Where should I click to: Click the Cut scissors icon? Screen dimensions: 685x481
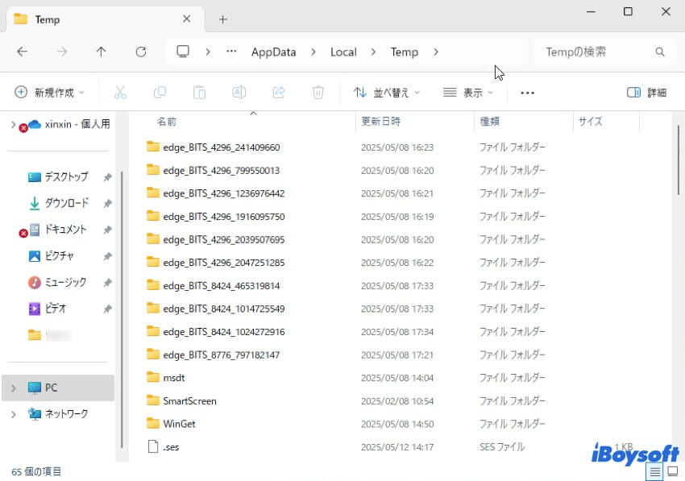(120, 93)
